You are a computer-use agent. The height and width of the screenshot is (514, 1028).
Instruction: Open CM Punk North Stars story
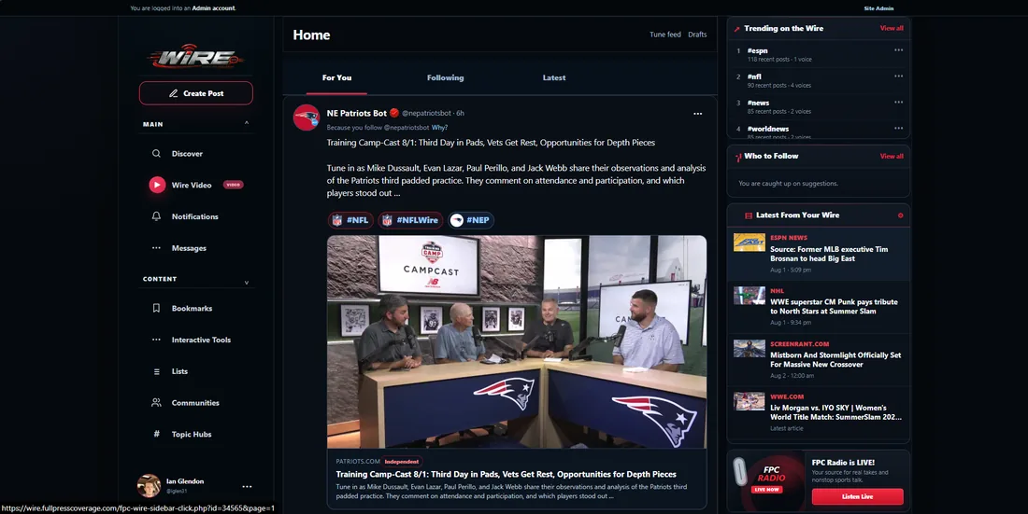pyautogui.click(x=834, y=306)
